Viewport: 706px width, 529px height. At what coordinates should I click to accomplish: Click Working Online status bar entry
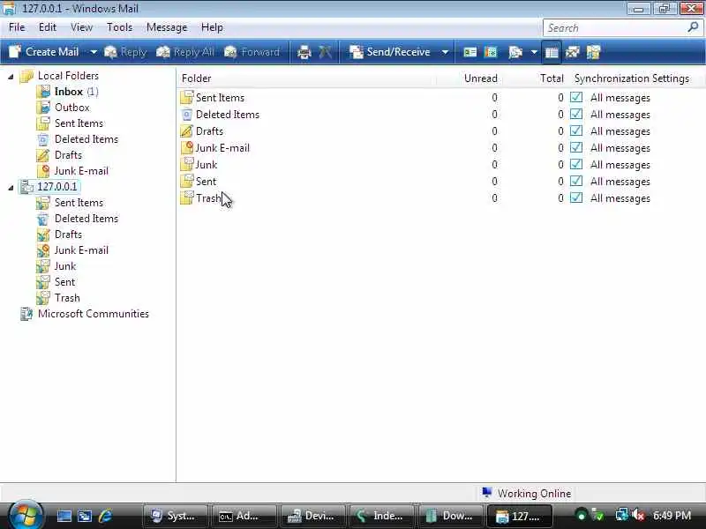526,494
